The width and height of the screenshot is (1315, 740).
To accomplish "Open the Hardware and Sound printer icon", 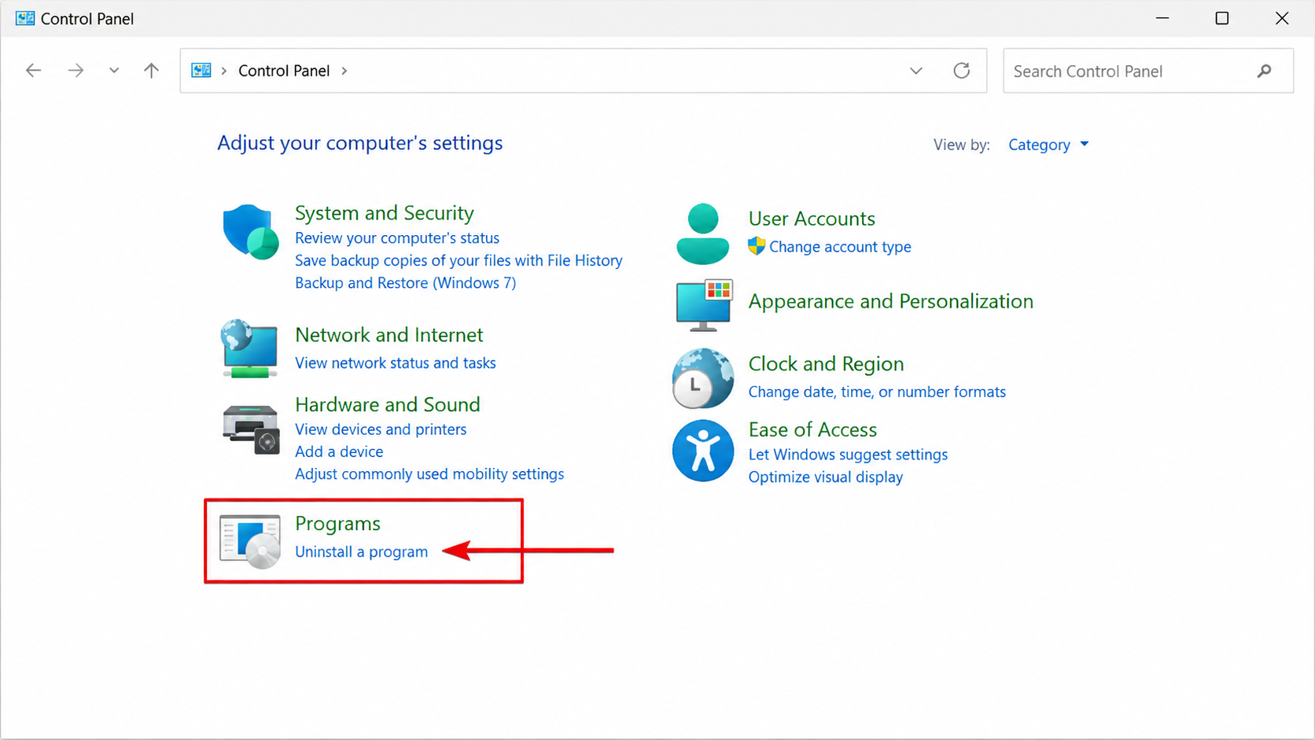I will [x=251, y=430].
